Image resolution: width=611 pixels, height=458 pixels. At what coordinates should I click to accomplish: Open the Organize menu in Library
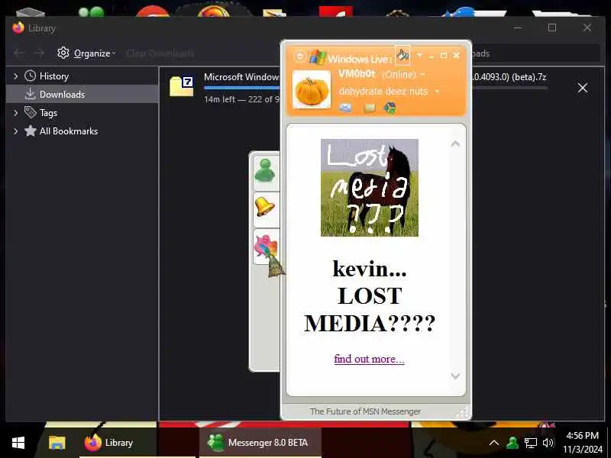click(86, 53)
